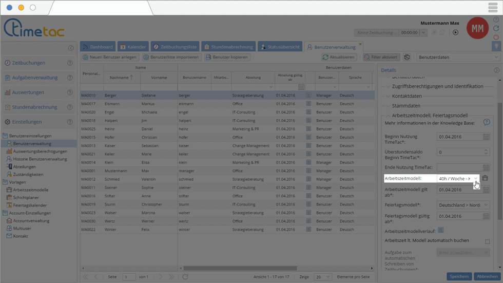Viewport: 503px width, 283px height.
Task: Toggle the Filter aktiviert button
Action: (x=381, y=58)
